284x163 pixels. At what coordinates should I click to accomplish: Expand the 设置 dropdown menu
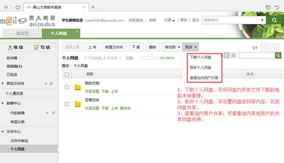[170, 20]
